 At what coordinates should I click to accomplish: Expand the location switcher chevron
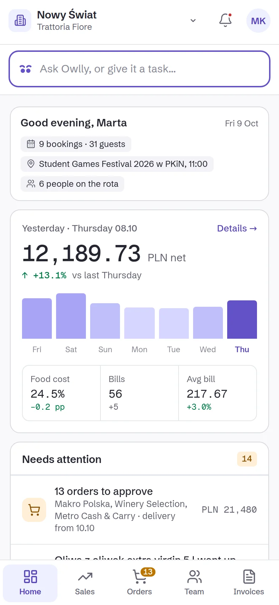point(193,21)
